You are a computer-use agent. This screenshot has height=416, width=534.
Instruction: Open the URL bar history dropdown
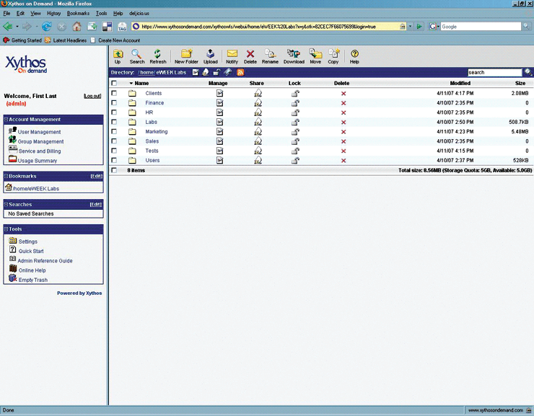[411, 26]
